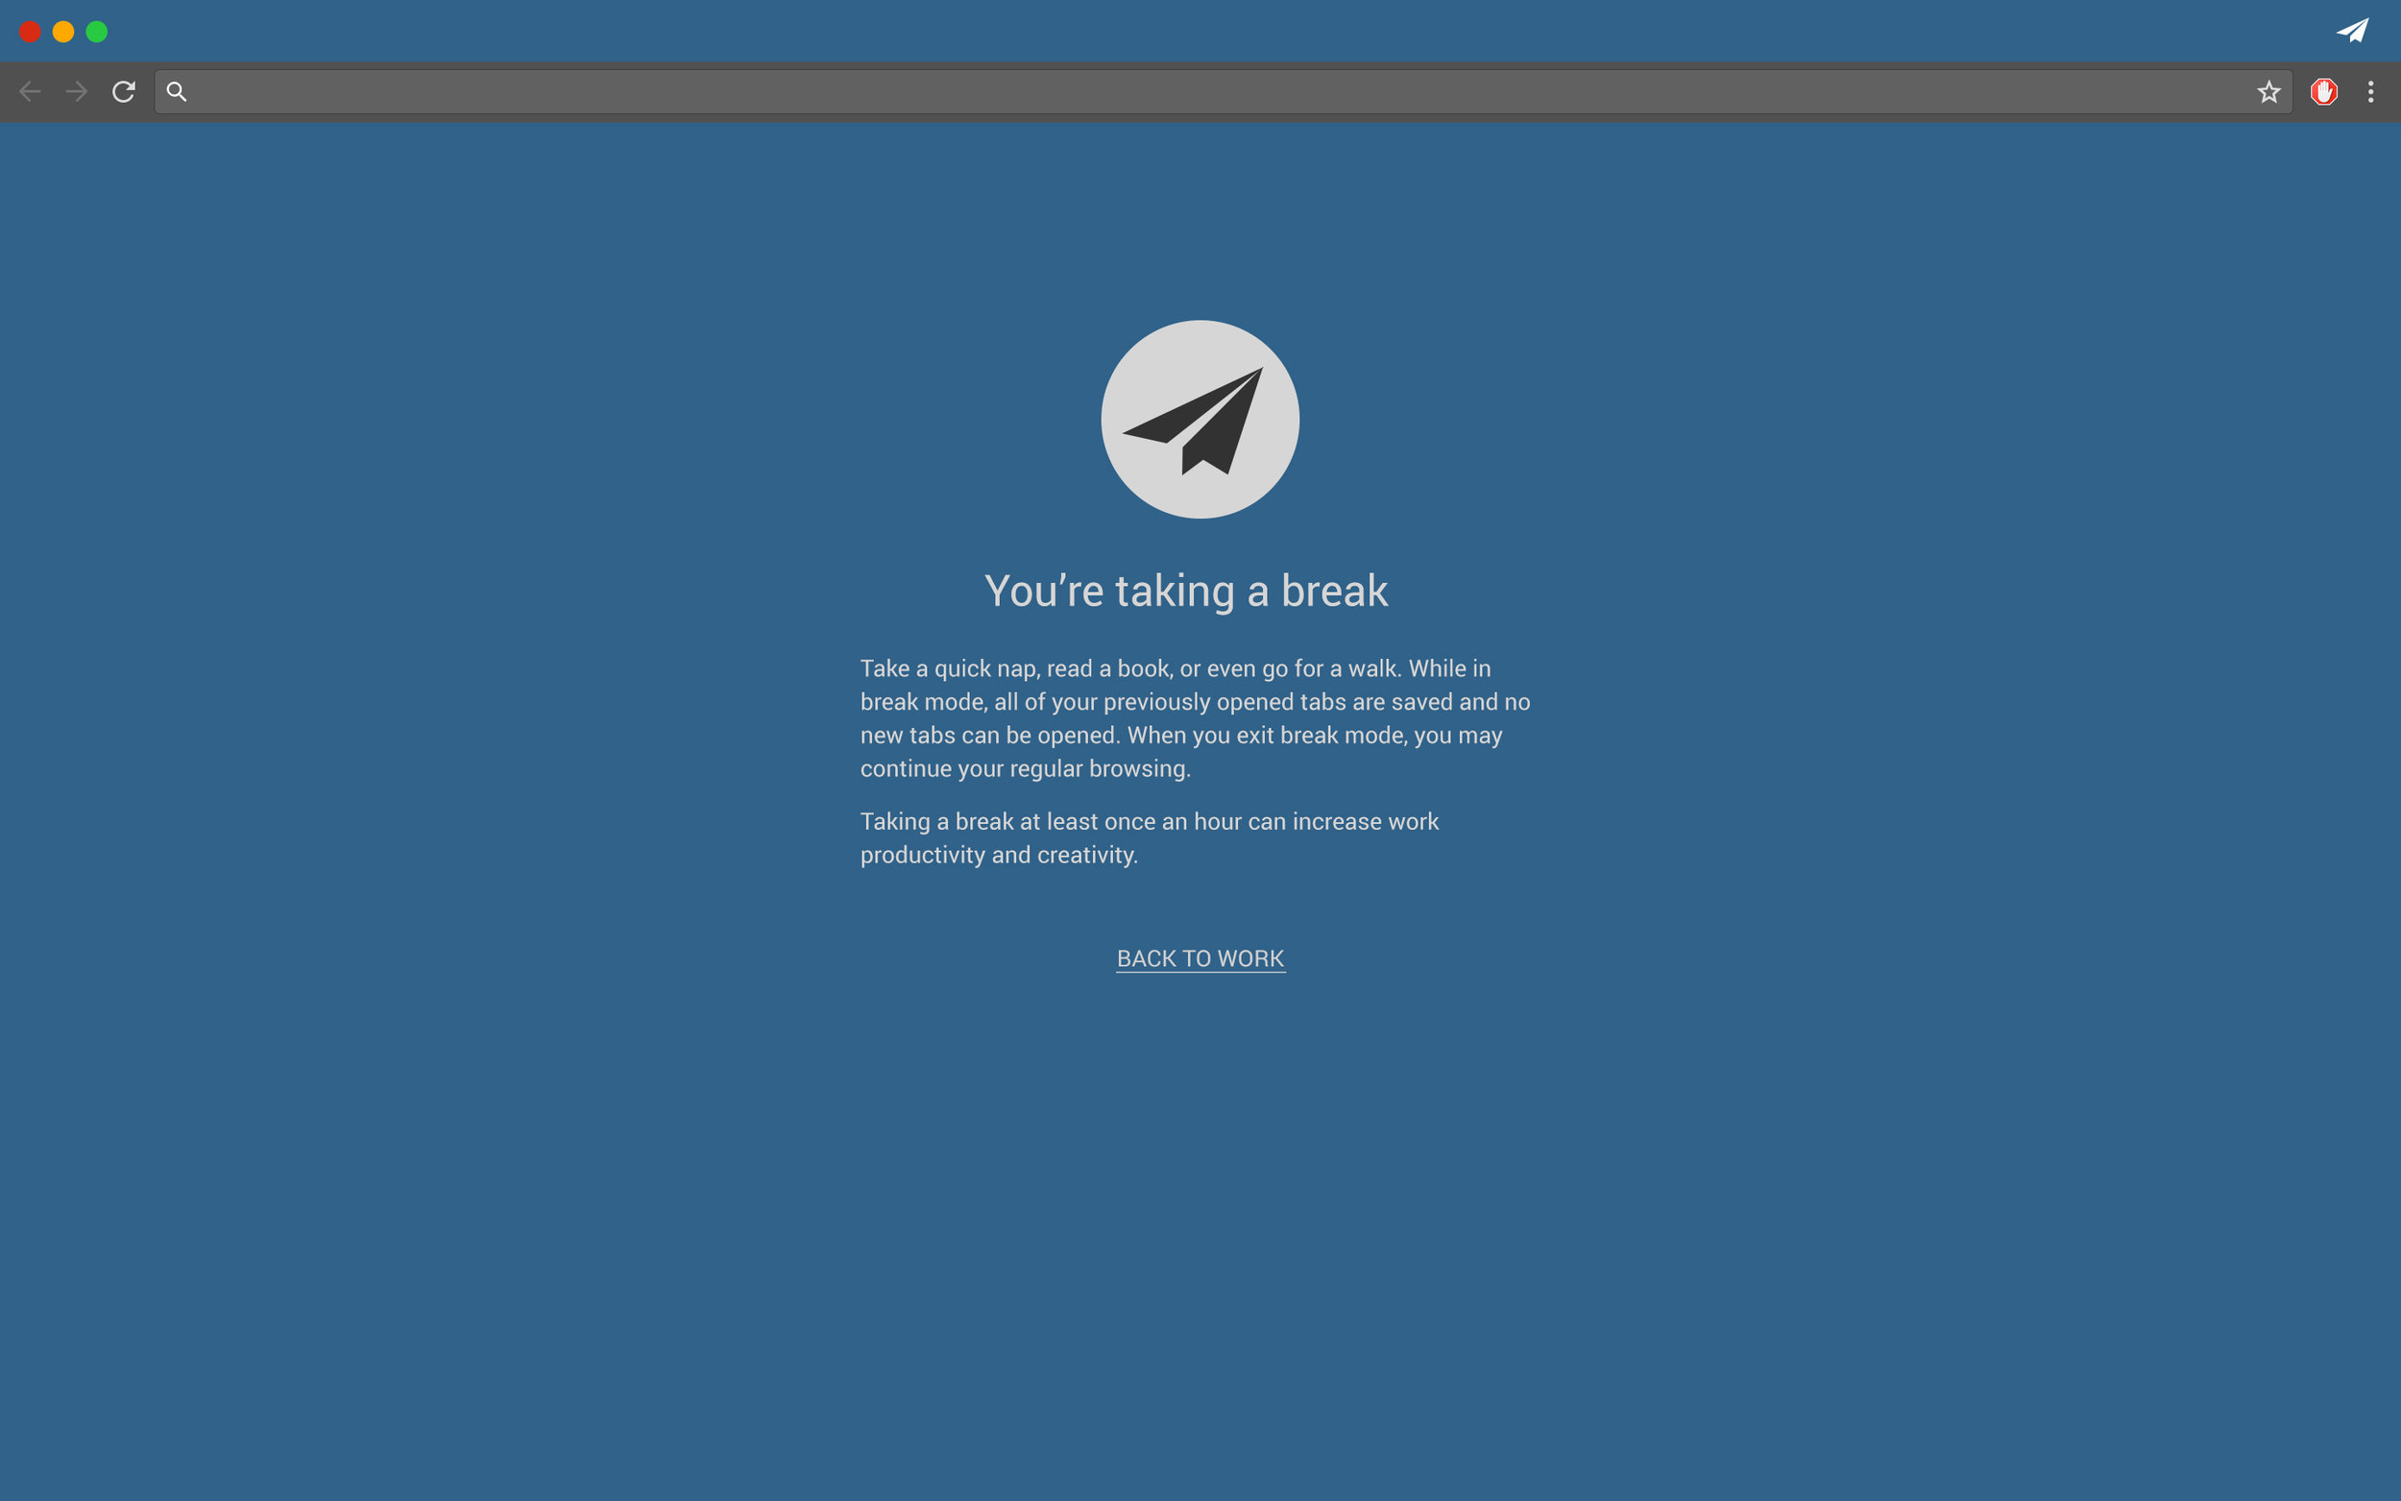2401x1501 pixels.
Task: Bookmark this page with the star icon
Action: 2268,91
